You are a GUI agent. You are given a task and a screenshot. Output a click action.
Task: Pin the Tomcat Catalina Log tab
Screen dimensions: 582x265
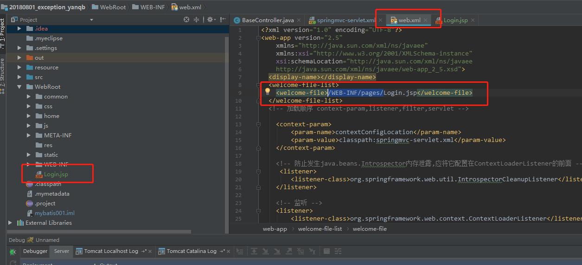pyautogui.click(x=223, y=251)
